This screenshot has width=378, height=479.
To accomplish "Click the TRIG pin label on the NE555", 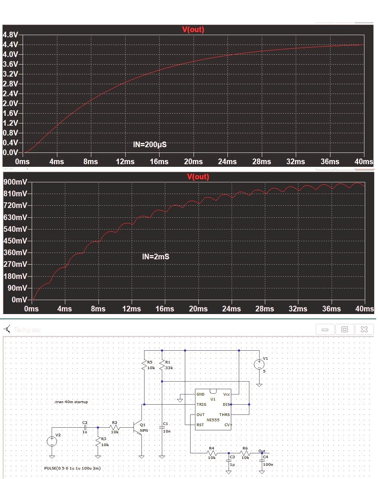I will point(201,404).
